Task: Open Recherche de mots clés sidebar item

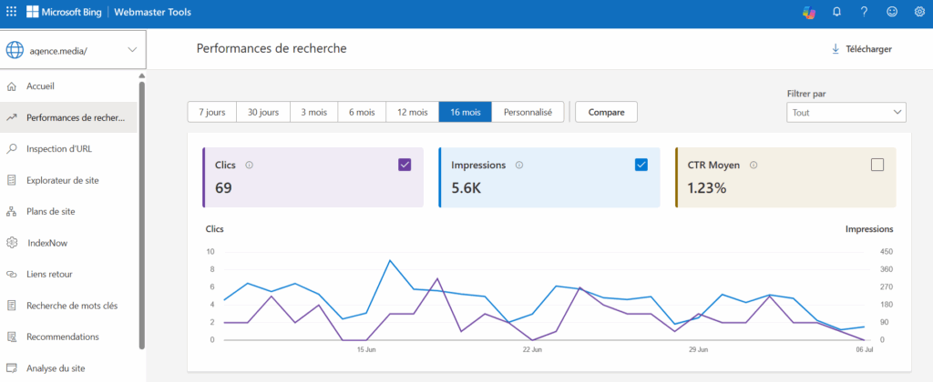Action: coord(68,306)
